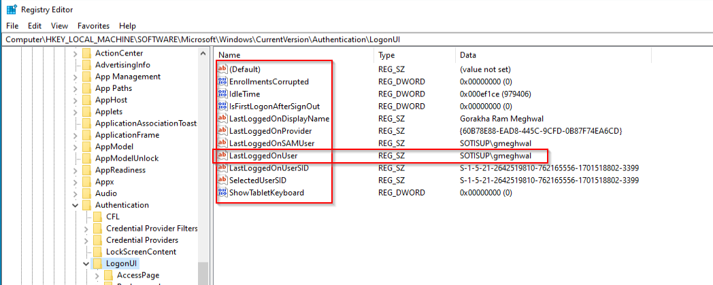Open the File menu
713x285 pixels.
(12, 26)
